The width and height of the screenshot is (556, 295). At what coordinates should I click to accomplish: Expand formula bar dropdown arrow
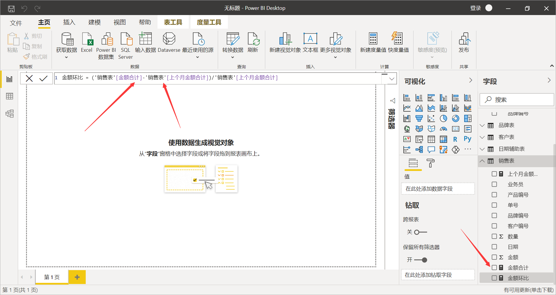392,79
